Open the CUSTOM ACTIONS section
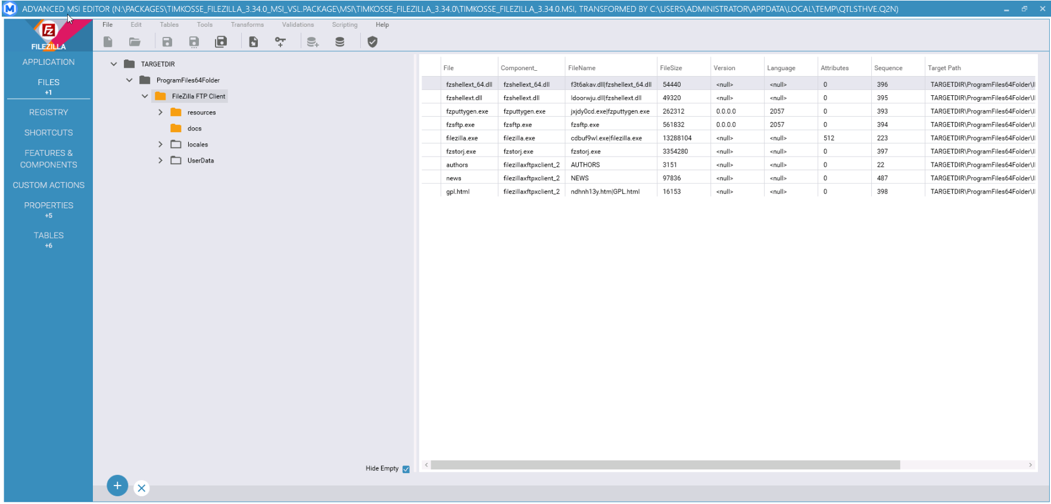Viewport: 1051px width, 504px height. [49, 185]
